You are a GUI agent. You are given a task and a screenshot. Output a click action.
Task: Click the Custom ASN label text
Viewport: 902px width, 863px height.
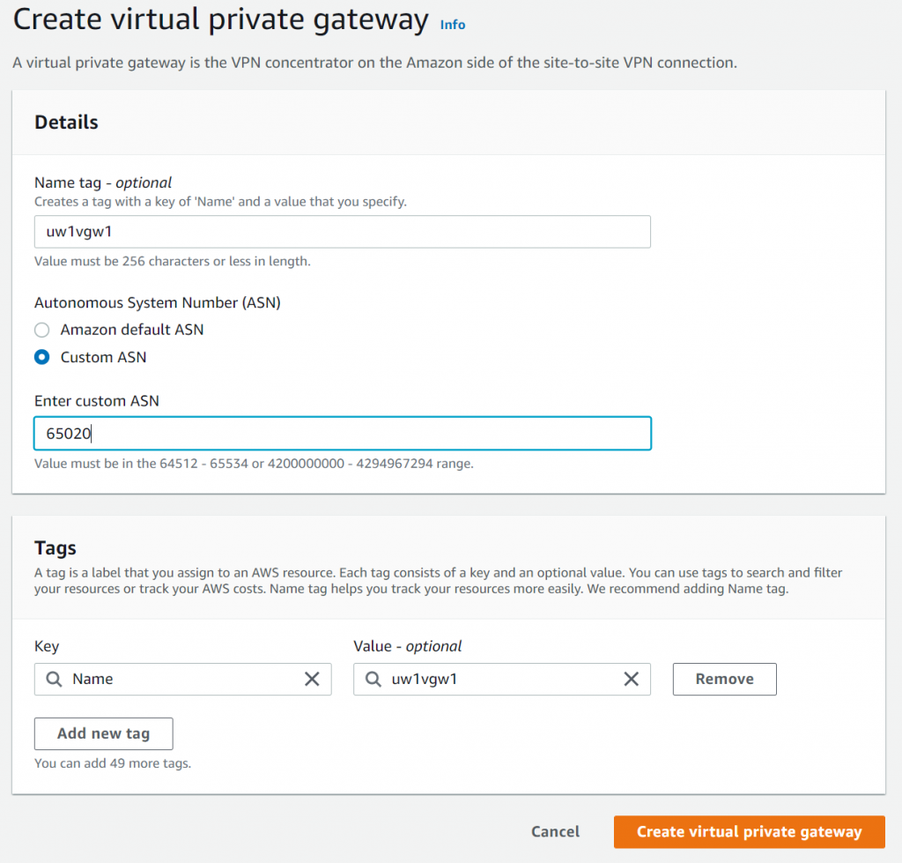104,358
